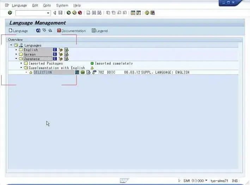Click the info icon beside Japanese

point(55,59)
